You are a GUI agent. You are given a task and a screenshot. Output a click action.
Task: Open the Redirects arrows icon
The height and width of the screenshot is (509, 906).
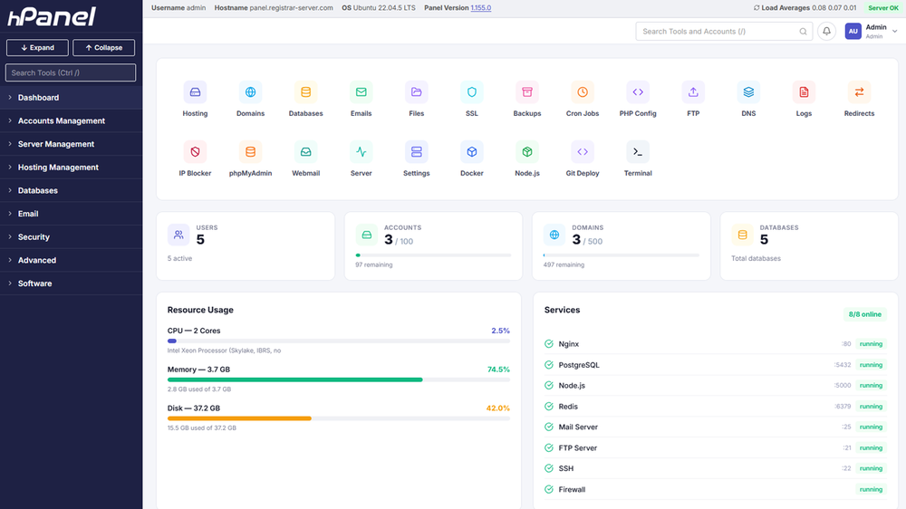click(859, 92)
